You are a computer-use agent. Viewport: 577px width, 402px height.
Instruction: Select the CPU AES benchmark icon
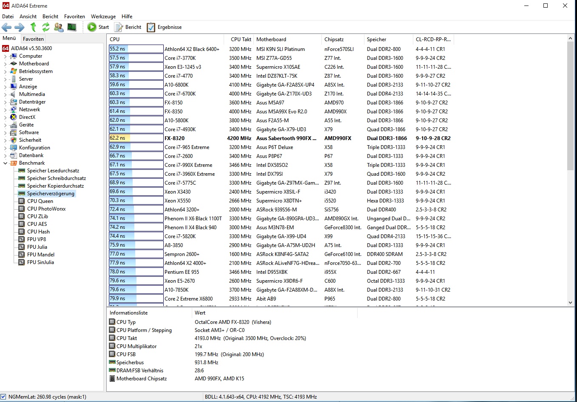coord(22,224)
